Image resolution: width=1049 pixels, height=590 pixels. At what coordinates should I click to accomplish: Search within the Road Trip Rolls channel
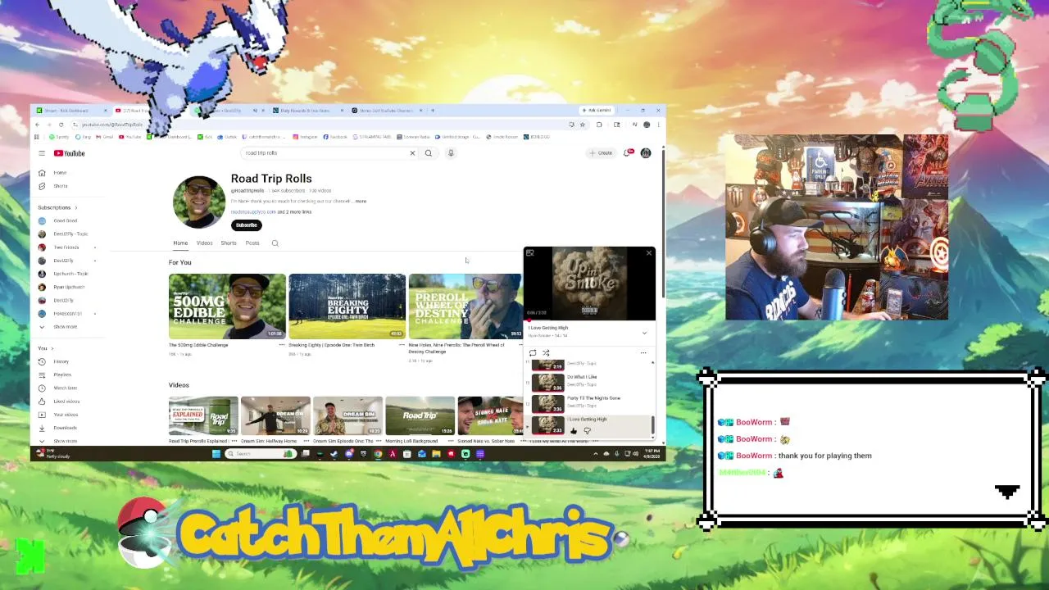pyautogui.click(x=275, y=243)
